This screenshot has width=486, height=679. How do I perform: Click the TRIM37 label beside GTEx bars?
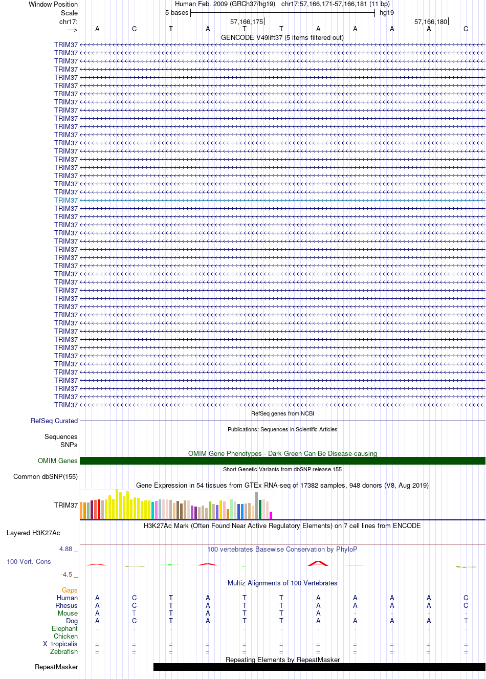coord(66,505)
